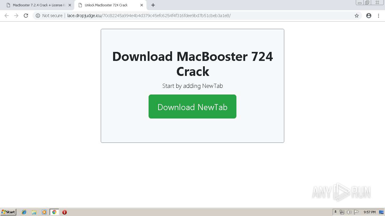385x216 pixels.
Task: Open a new browser tab with plus icon
Action: [x=153, y=5]
